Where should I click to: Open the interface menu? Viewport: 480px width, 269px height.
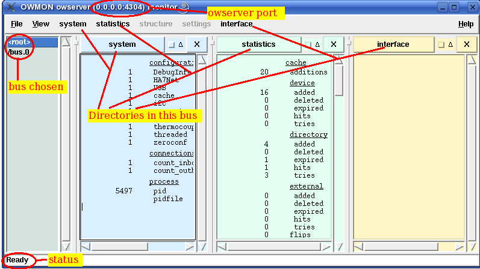236,24
